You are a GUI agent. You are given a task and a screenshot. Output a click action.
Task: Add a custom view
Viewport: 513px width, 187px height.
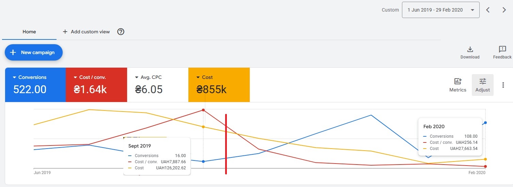(x=86, y=32)
